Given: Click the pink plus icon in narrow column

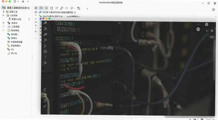Looking at the screenshot, I should (x=36, y=38).
